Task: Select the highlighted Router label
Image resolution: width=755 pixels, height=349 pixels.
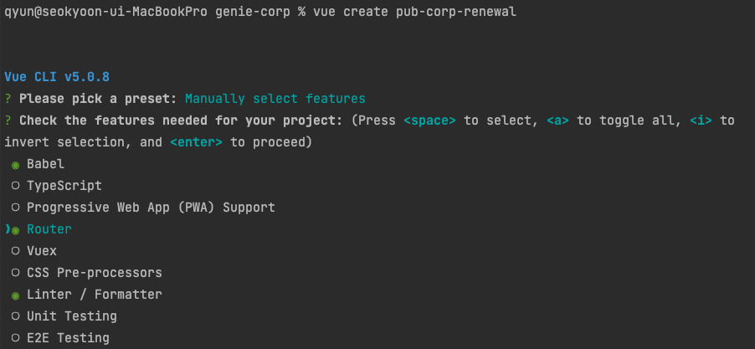Action: tap(49, 229)
